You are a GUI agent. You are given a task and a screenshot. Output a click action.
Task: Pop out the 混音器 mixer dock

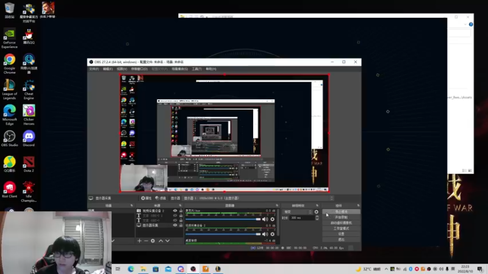pyautogui.click(x=277, y=205)
